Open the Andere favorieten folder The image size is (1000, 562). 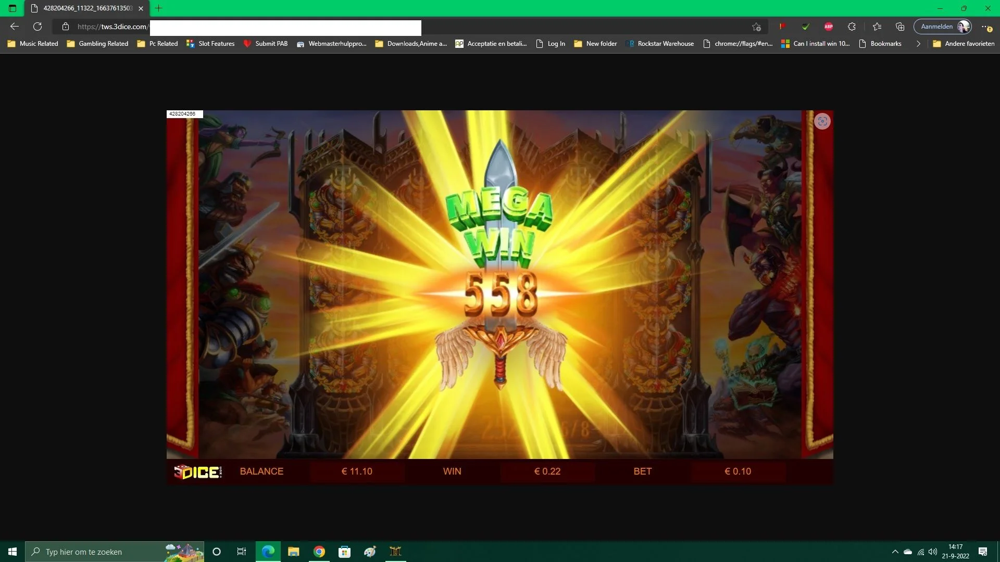pos(964,44)
